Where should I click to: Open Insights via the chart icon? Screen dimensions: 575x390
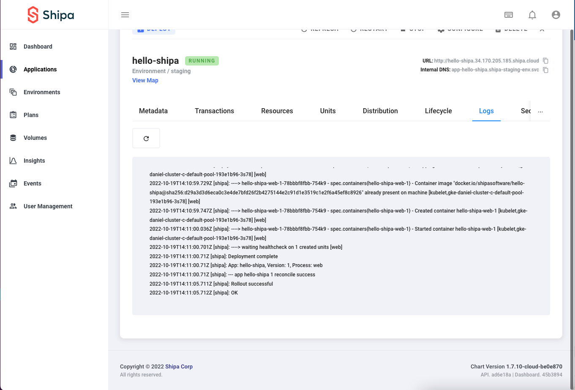(x=13, y=161)
